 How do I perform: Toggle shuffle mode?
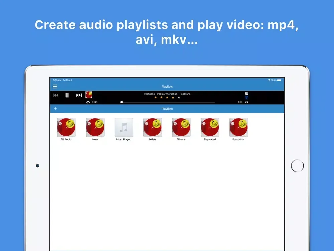(x=247, y=102)
